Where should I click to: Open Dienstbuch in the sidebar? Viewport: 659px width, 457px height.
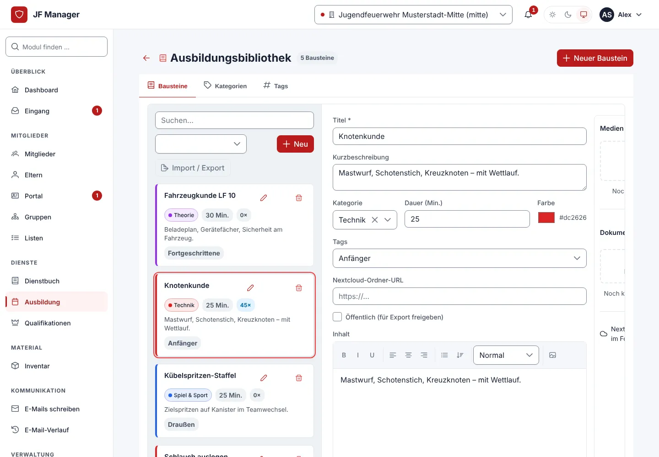click(57, 281)
